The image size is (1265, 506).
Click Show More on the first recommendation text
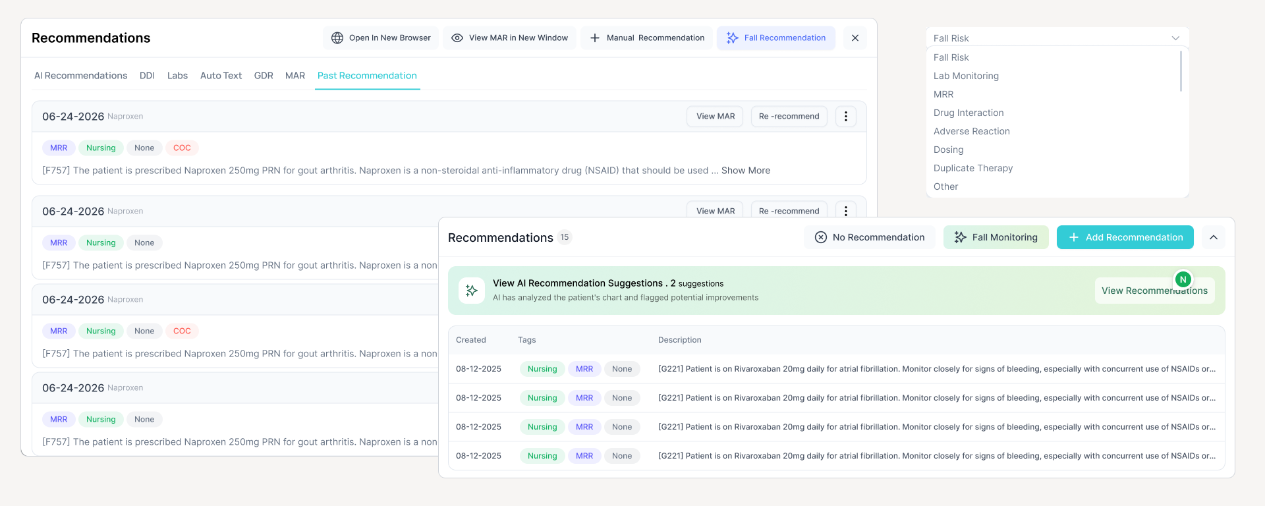coord(746,171)
